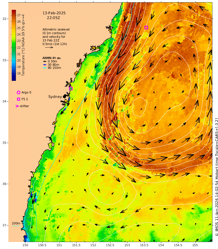Click the '150.5' longitude axis label
This screenshot has width=218, height=249.
click(x=42, y=245)
